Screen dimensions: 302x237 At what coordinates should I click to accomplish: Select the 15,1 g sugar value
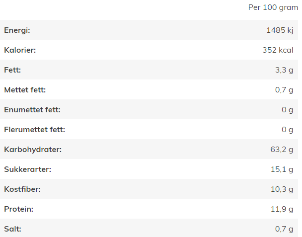click(282, 169)
